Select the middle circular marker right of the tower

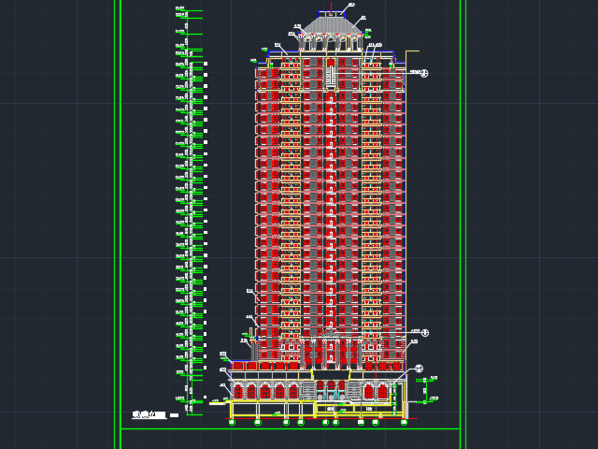coord(423,332)
